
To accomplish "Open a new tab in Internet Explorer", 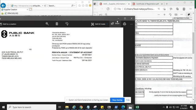I will coord(31,9).
